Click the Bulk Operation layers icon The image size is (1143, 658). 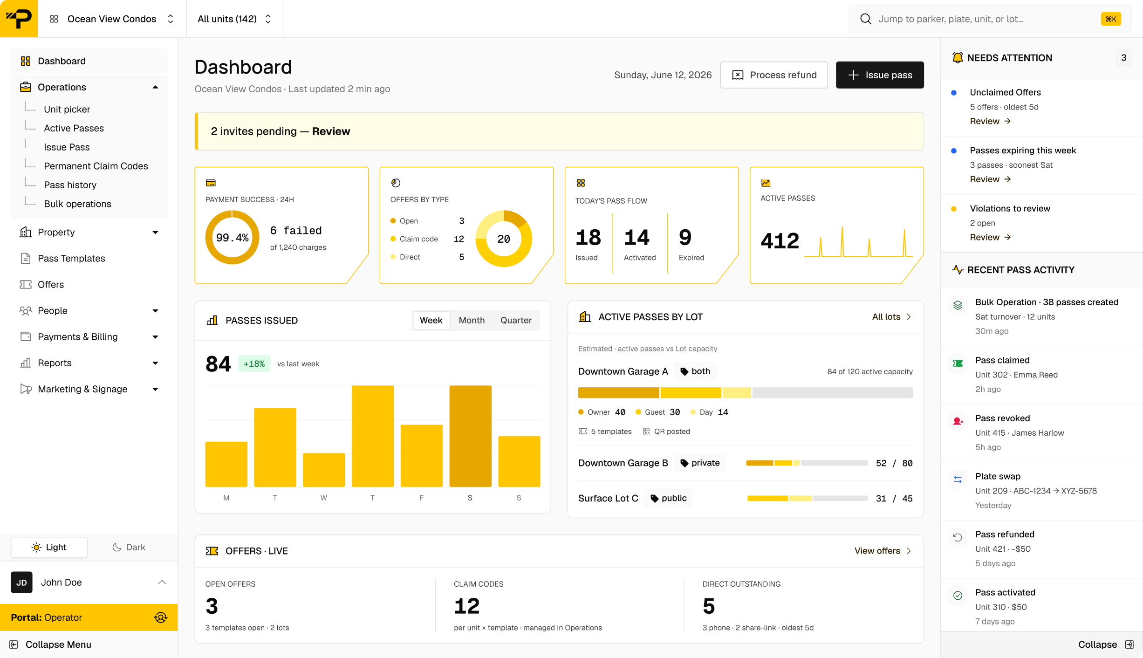click(958, 305)
